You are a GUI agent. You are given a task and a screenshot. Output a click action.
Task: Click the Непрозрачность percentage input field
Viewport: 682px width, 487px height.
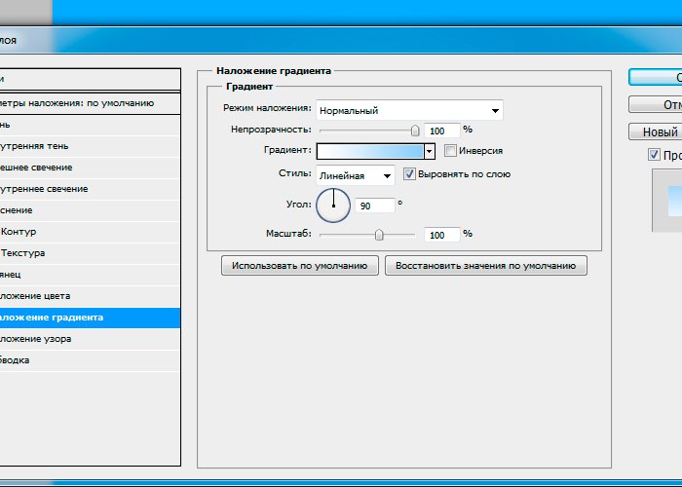(x=441, y=130)
